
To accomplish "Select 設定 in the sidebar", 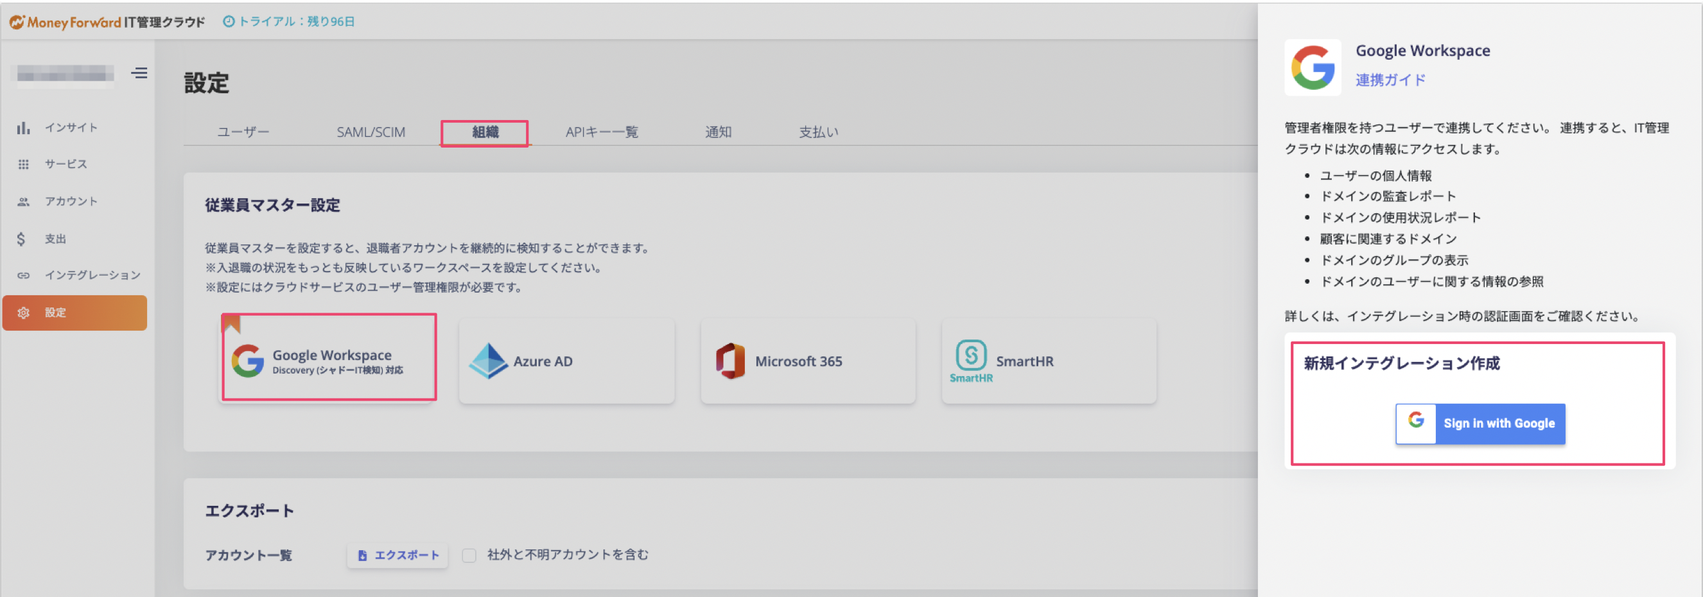I will point(74,313).
